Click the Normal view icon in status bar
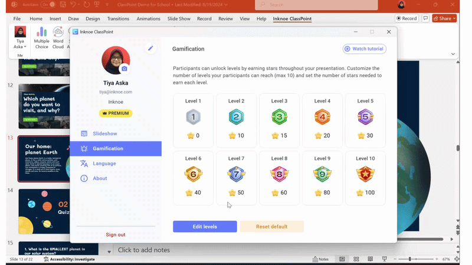 (x=342, y=259)
